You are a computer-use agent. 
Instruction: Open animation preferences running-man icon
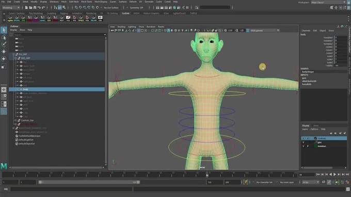click(347, 182)
